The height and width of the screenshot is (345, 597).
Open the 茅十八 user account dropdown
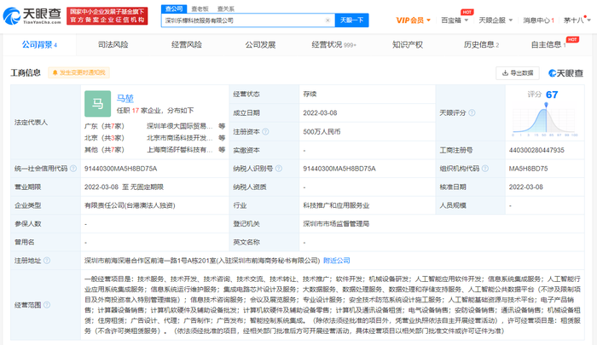pyautogui.click(x=577, y=20)
